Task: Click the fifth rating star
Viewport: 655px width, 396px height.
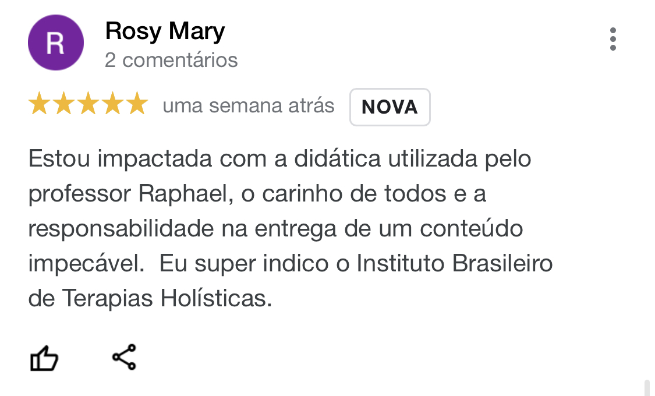Action: point(137,105)
